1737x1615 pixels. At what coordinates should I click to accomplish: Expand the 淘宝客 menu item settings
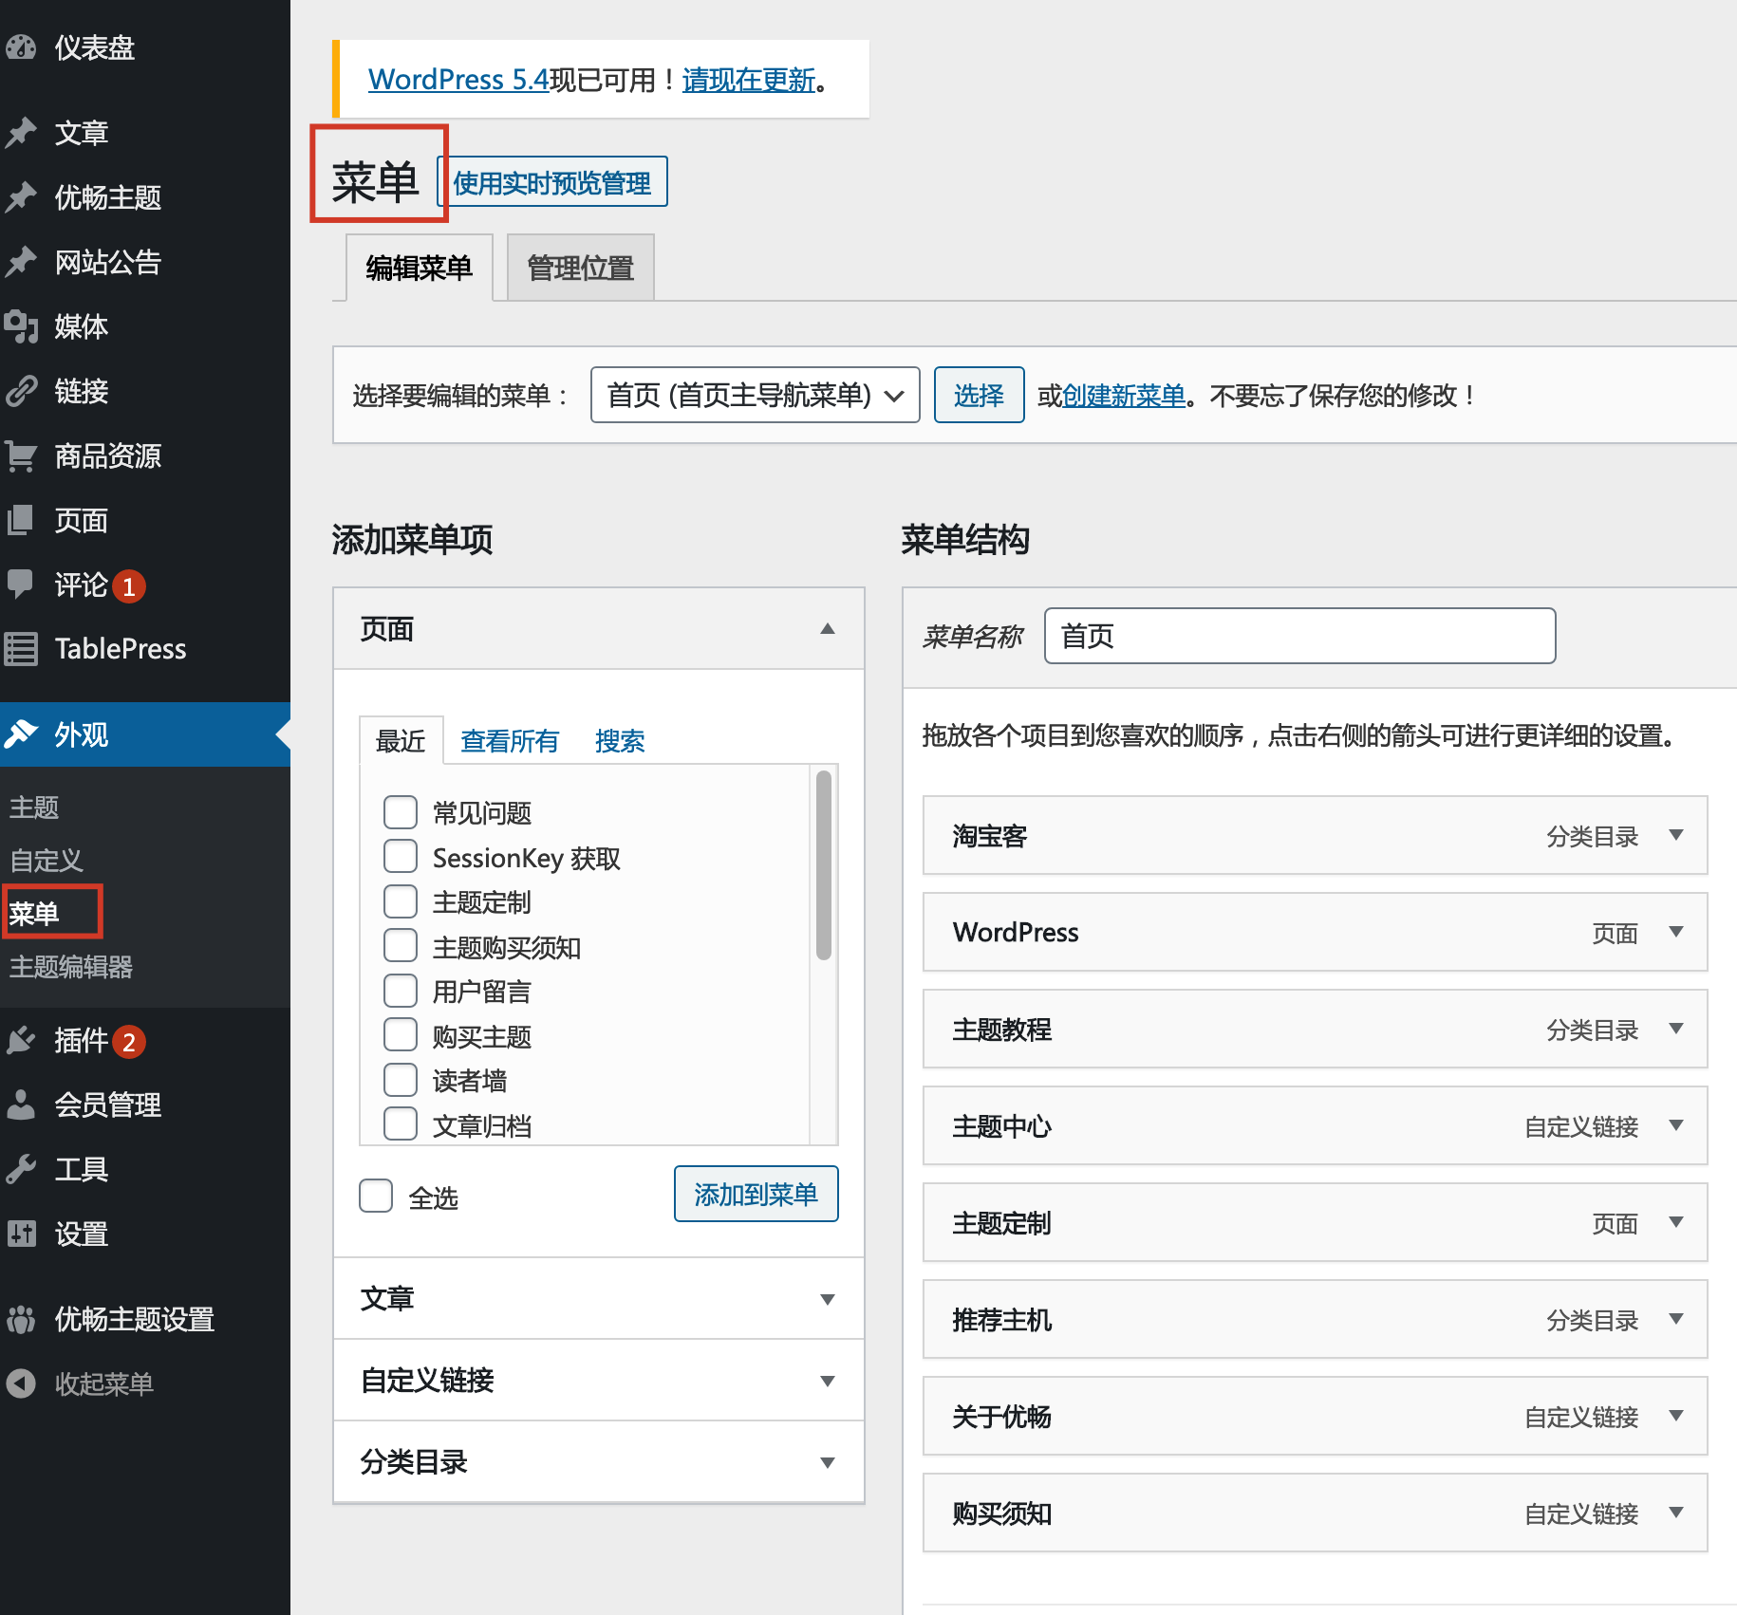[x=1676, y=835]
